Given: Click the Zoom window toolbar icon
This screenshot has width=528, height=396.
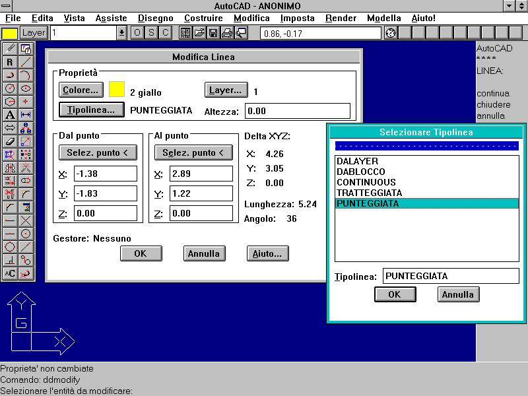Looking at the screenshot, I should [x=241, y=33].
